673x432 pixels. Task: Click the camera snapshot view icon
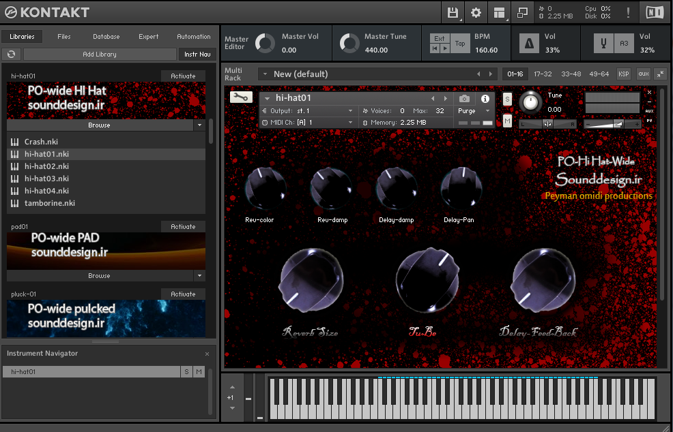pyautogui.click(x=464, y=99)
